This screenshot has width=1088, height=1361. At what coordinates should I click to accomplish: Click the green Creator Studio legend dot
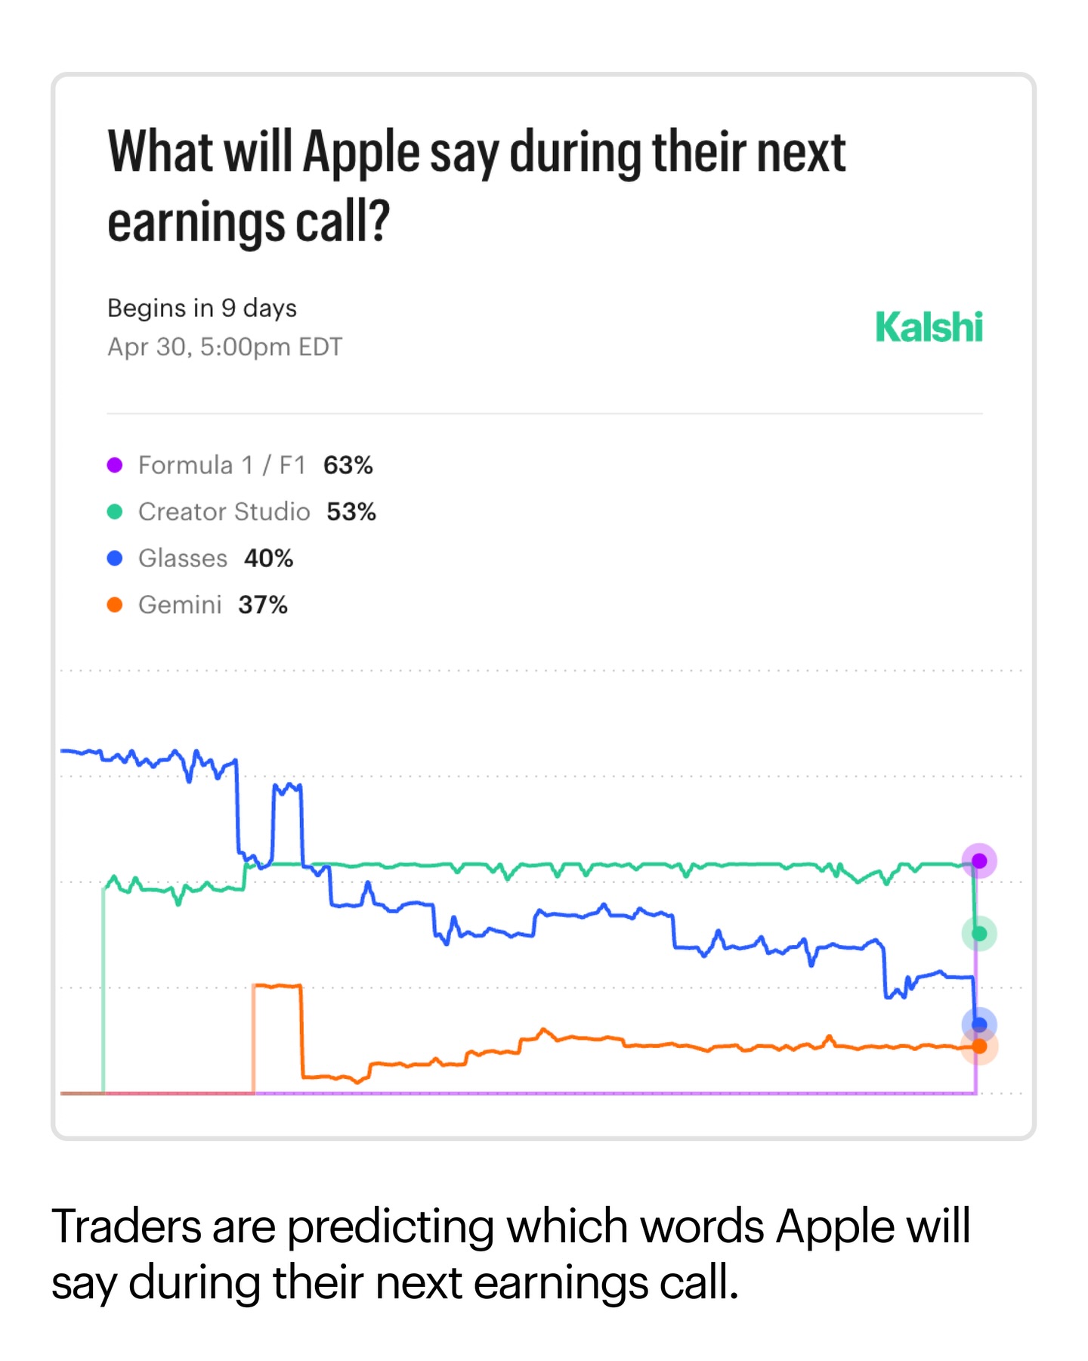115,512
